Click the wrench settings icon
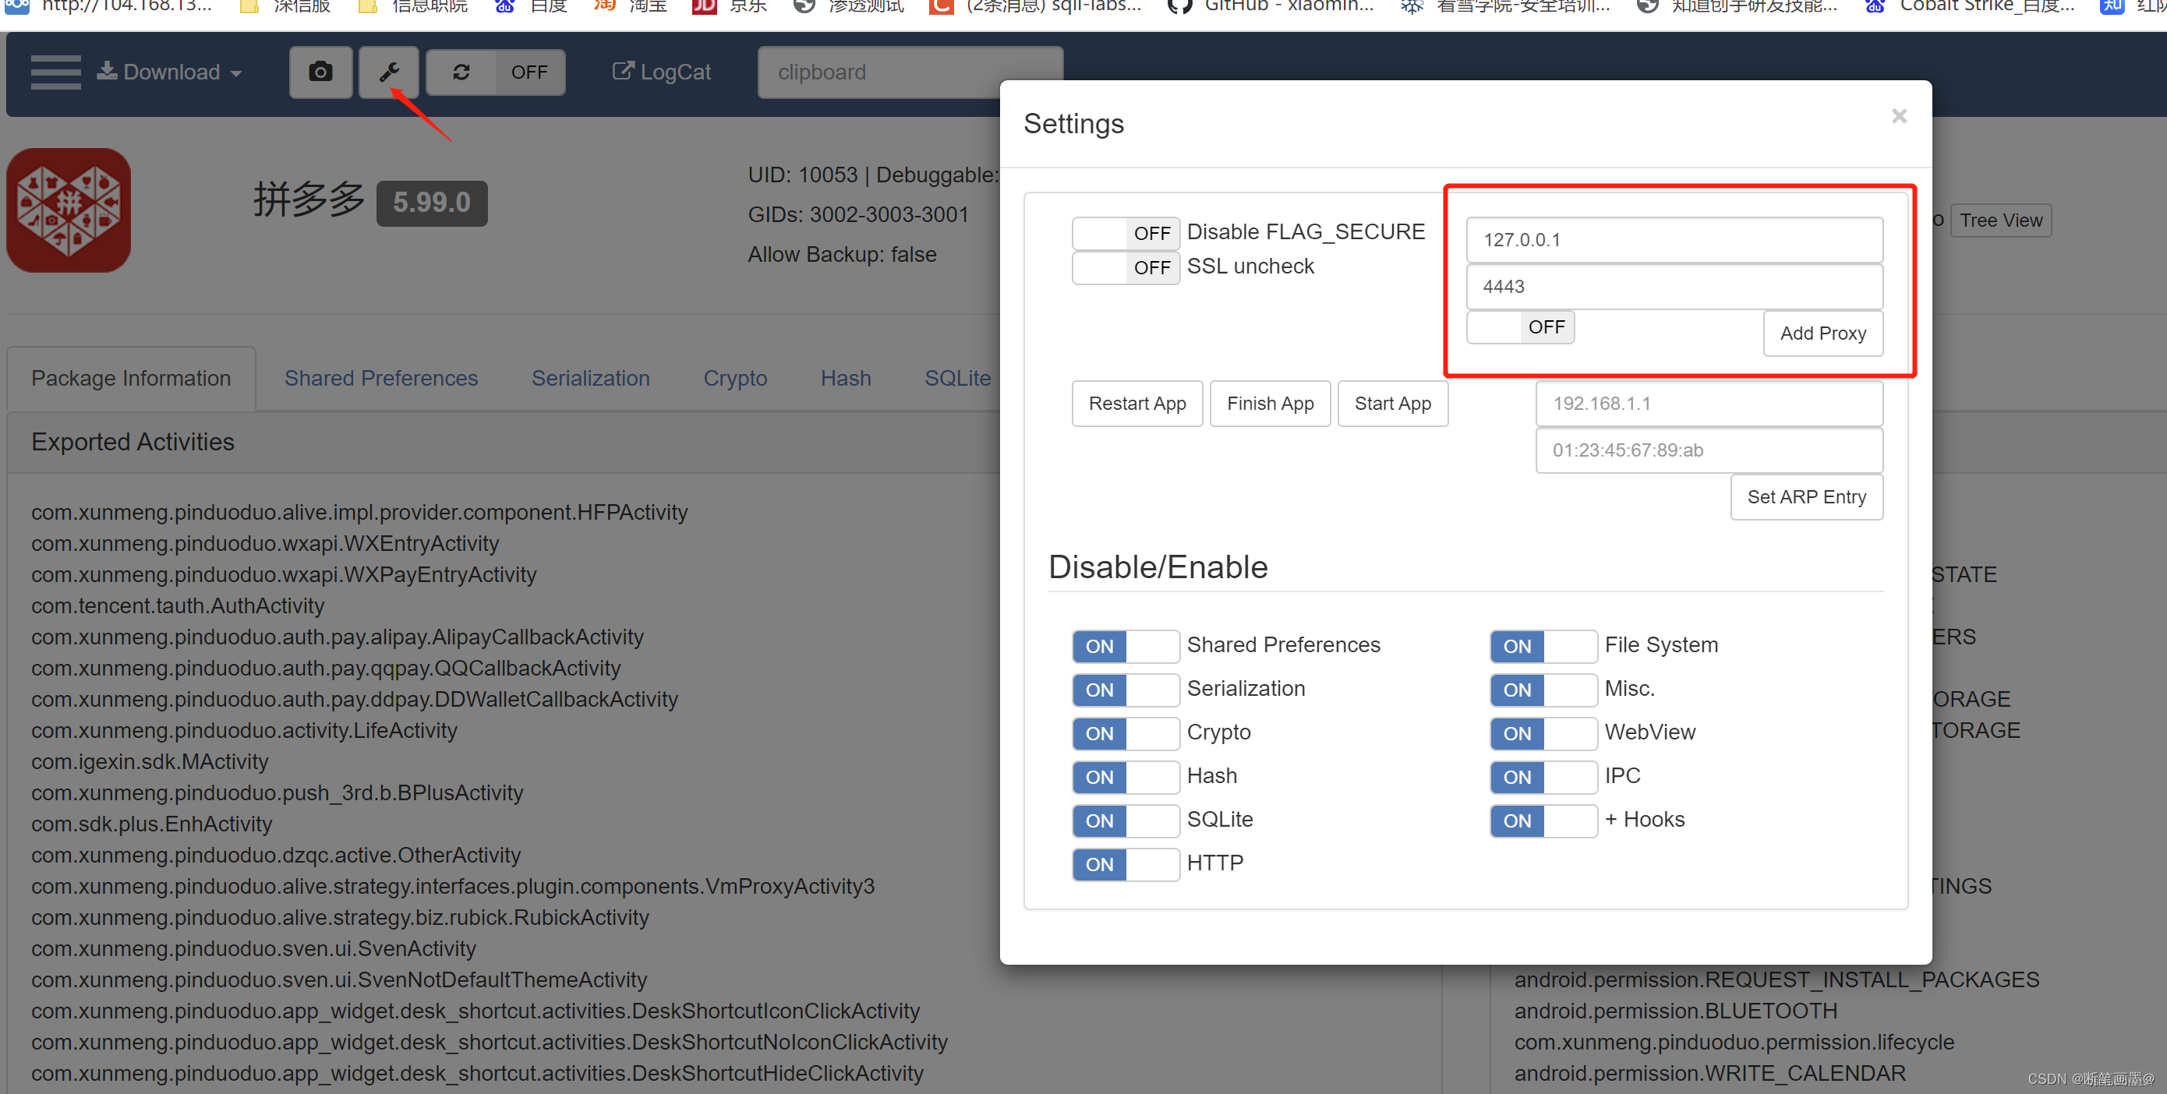2167x1094 pixels. click(x=389, y=72)
